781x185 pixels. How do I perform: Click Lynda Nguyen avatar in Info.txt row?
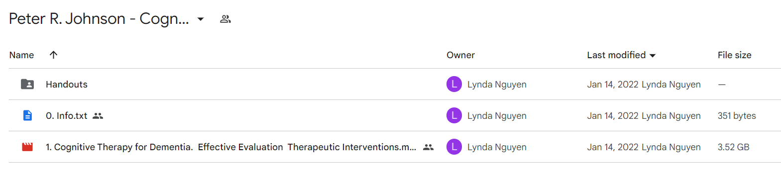pos(454,115)
